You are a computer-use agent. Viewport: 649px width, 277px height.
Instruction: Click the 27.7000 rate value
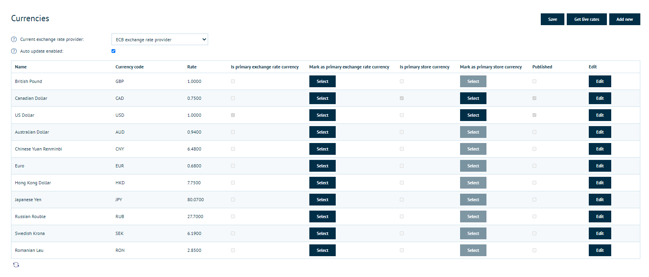tap(195, 216)
